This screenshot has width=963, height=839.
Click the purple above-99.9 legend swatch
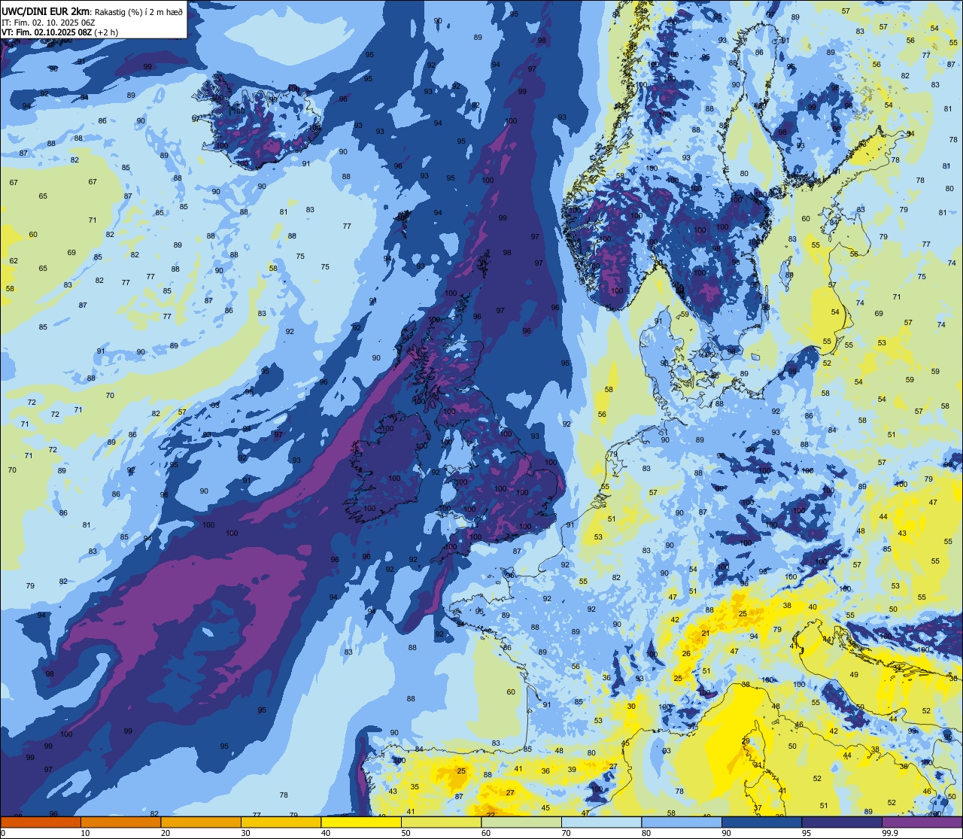922,822
